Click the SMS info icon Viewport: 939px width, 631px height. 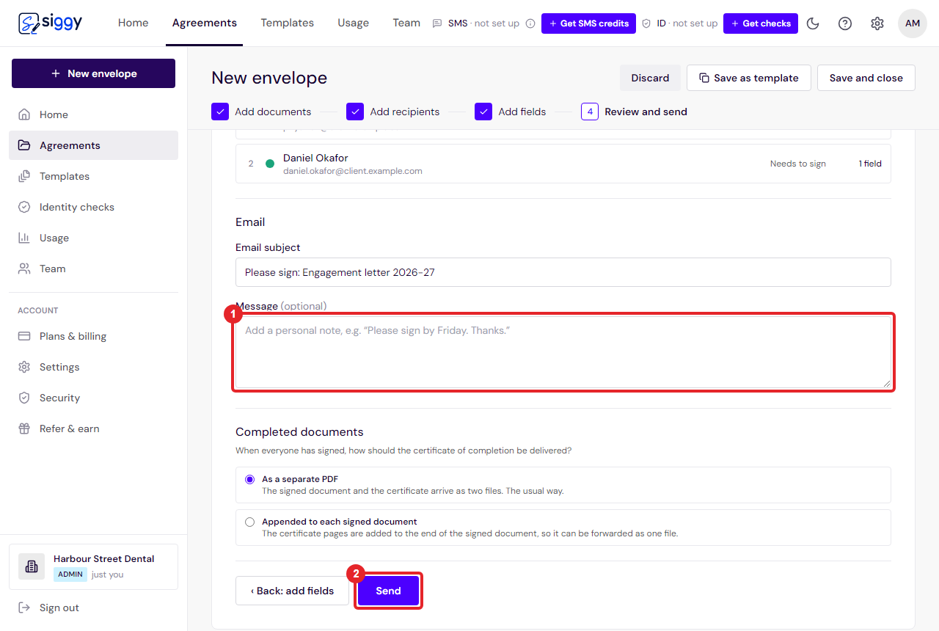point(530,23)
